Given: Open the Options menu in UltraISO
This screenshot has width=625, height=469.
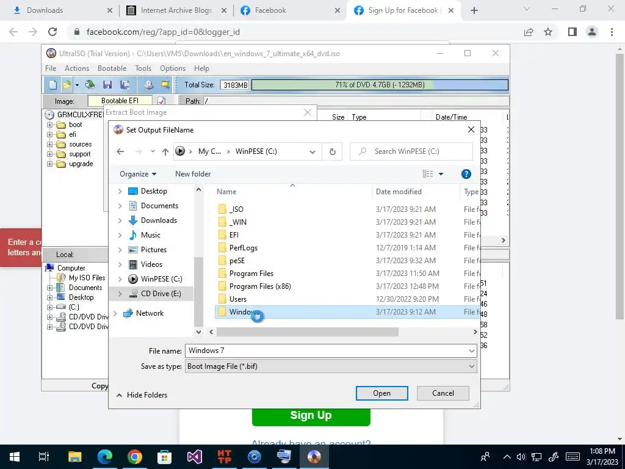Looking at the screenshot, I should (173, 68).
